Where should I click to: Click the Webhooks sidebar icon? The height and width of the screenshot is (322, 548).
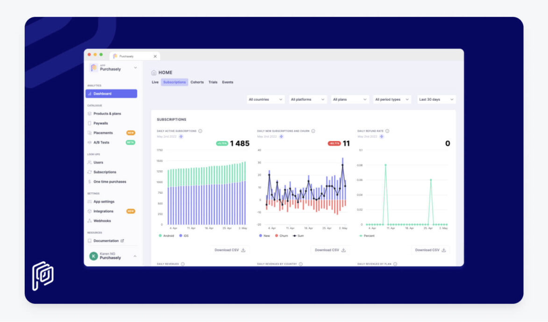(89, 221)
